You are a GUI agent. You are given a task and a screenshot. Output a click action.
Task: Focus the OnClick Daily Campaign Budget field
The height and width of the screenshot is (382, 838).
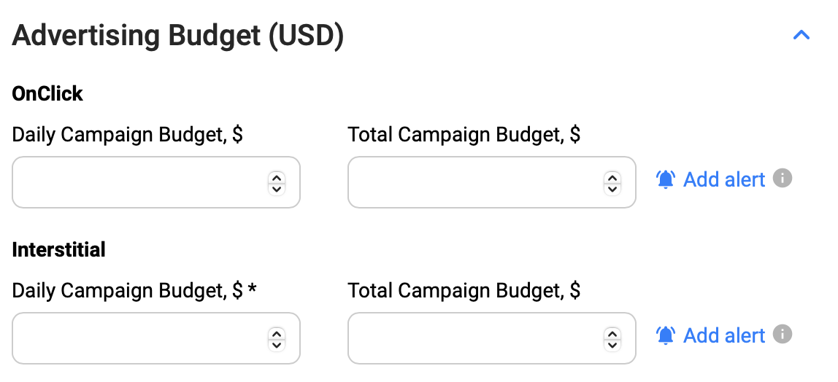coord(139,182)
